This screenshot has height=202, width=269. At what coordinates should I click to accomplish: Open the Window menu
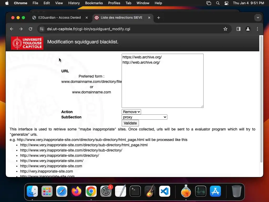tap(143, 3)
